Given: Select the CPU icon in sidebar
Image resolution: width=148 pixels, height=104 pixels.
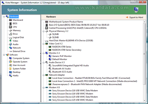Looking at the screenshot, I should [10, 27].
